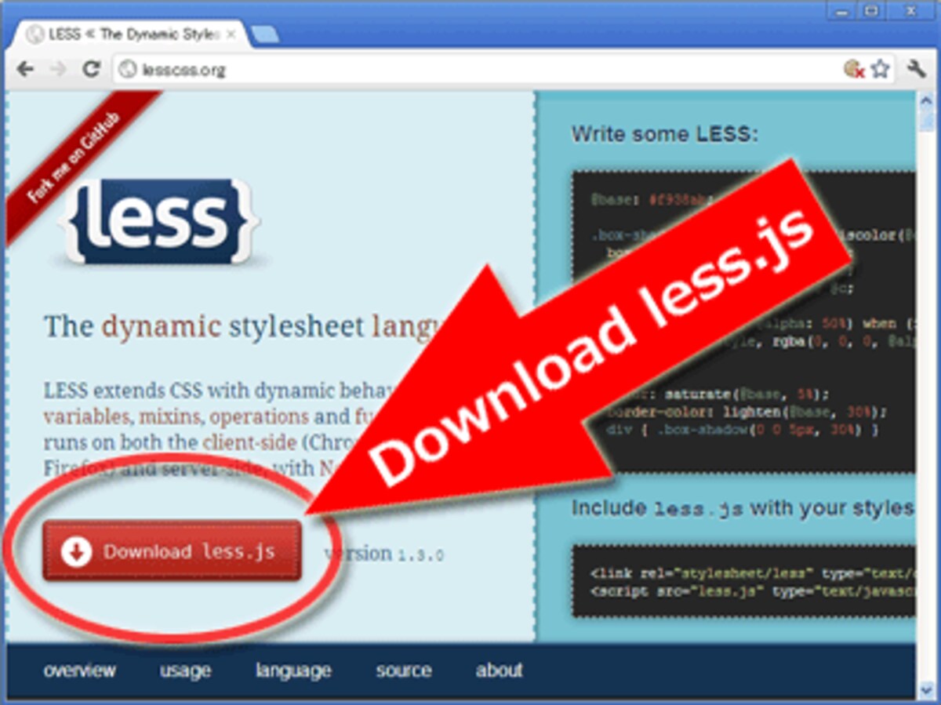
Task: Click the Download less.js button
Action: pyautogui.click(x=172, y=551)
